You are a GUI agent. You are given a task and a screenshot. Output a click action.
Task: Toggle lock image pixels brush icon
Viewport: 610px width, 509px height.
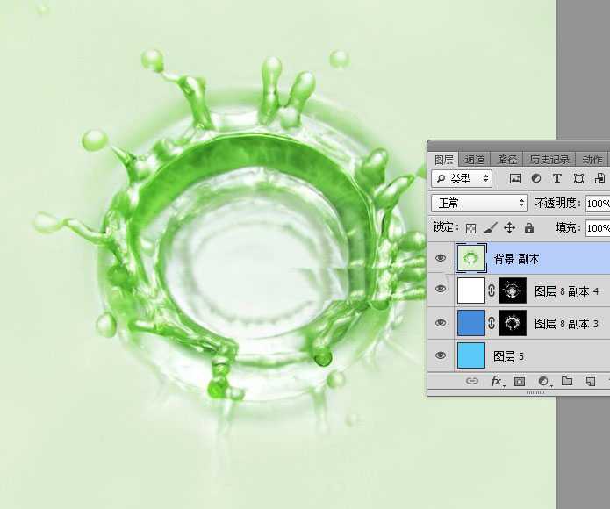[x=490, y=228]
